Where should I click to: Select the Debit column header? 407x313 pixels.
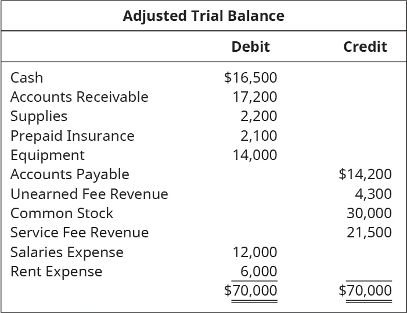(x=250, y=47)
